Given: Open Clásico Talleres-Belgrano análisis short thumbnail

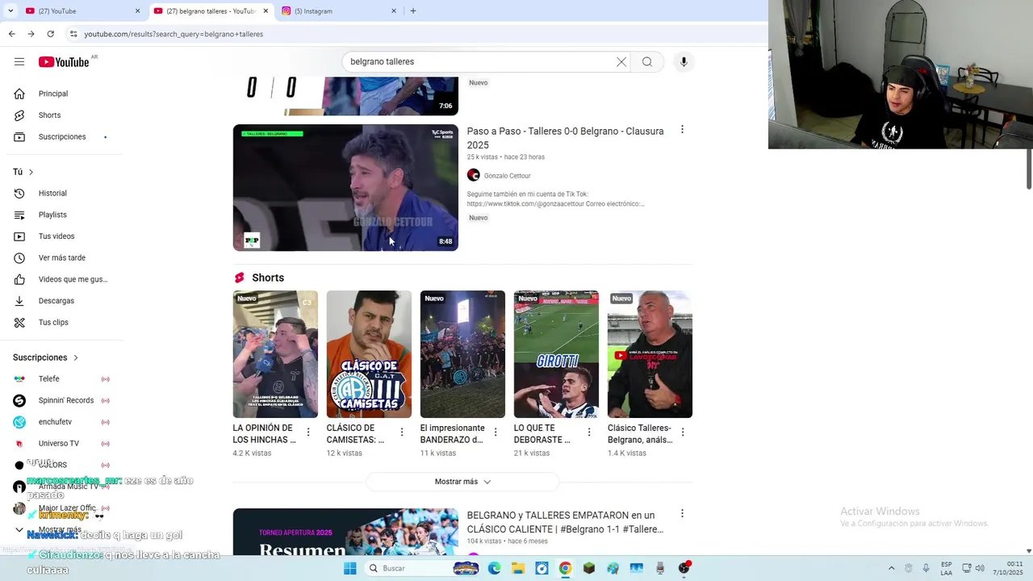Looking at the screenshot, I should click(650, 354).
